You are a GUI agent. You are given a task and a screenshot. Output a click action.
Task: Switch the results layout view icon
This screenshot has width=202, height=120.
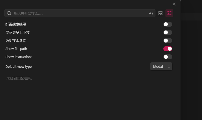tap(160, 13)
